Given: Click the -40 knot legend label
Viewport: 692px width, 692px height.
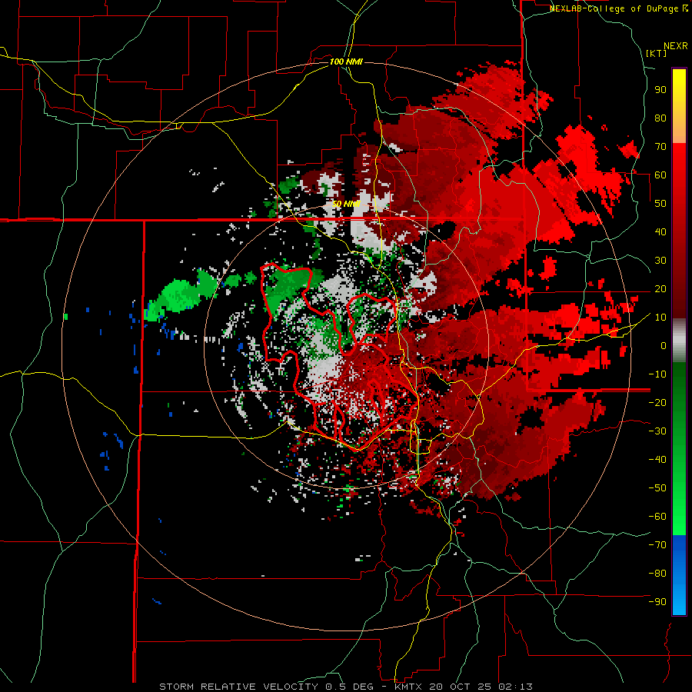Looking at the screenshot, I should [x=657, y=460].
